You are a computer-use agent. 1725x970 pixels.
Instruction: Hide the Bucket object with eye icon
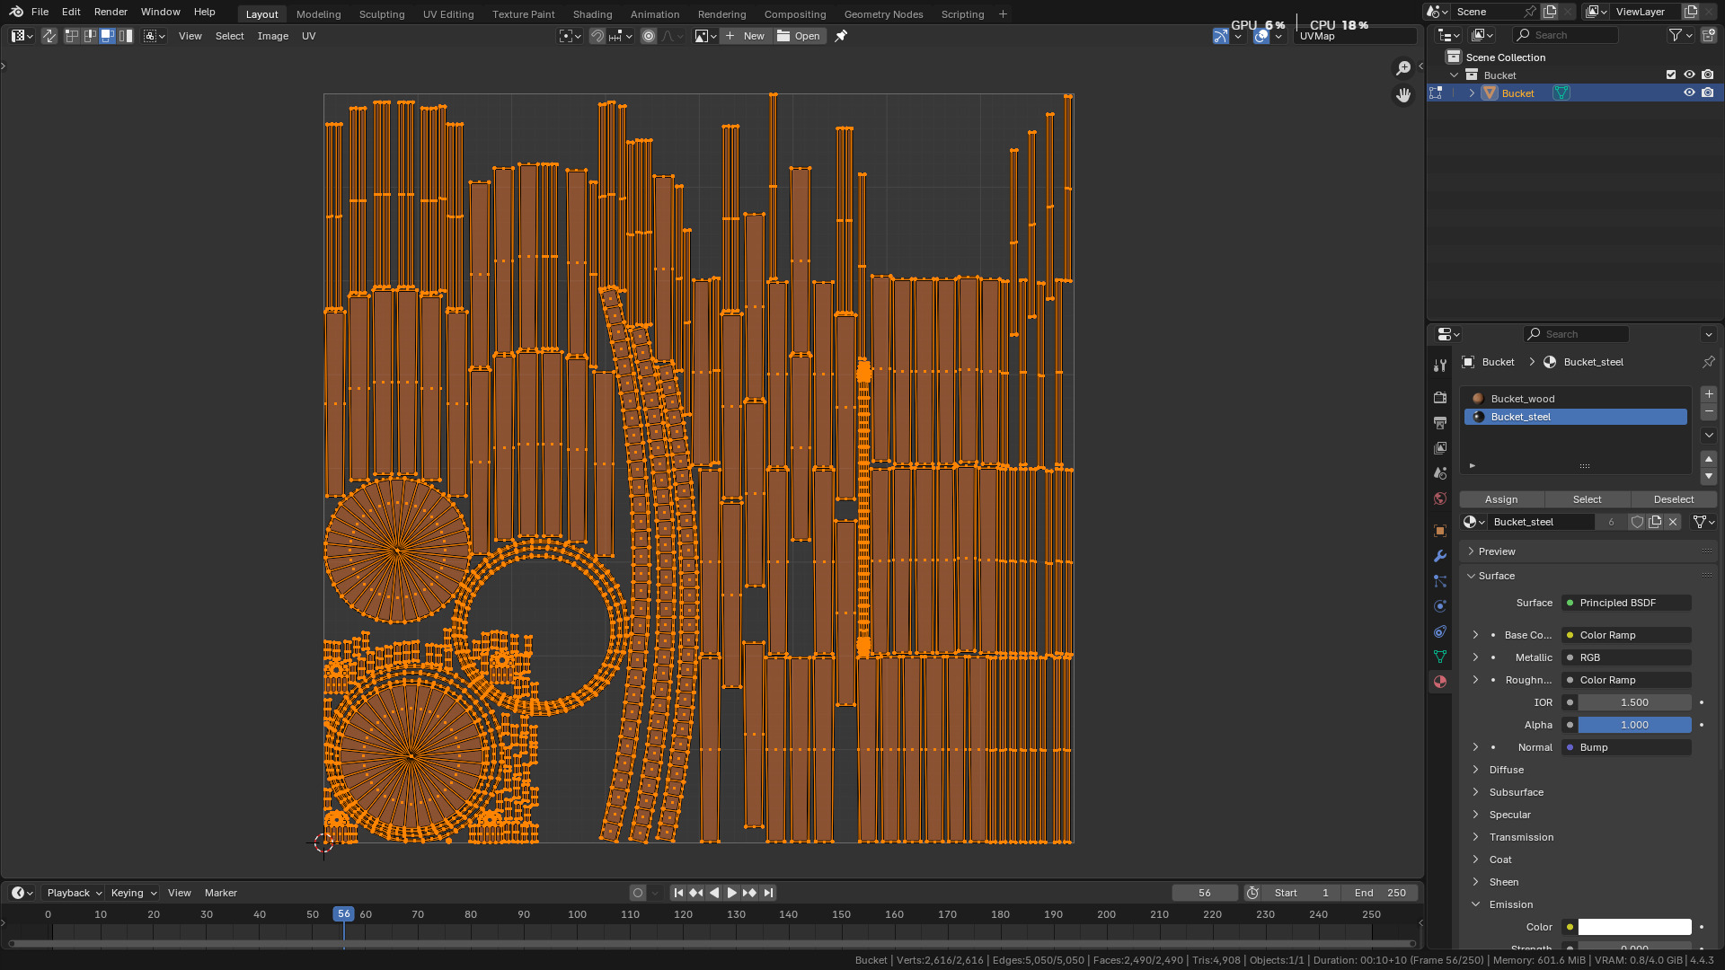[1689, 93]
